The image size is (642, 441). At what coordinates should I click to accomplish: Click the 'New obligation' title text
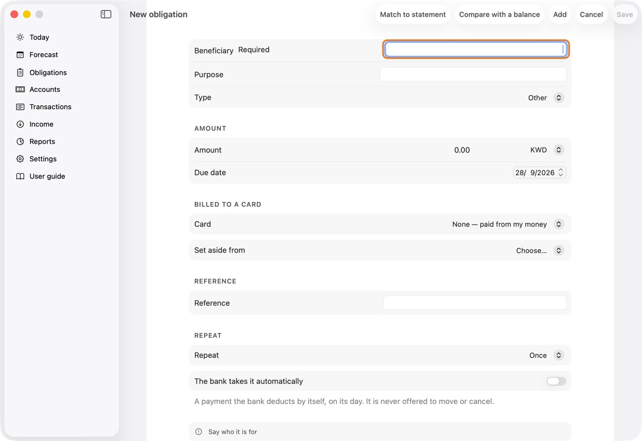158,14
